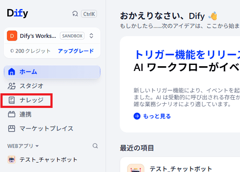The height and width of the screenshot is (172, 240).
Task: Click the 200 クレジット credit text
Action: tap(33, 51)
